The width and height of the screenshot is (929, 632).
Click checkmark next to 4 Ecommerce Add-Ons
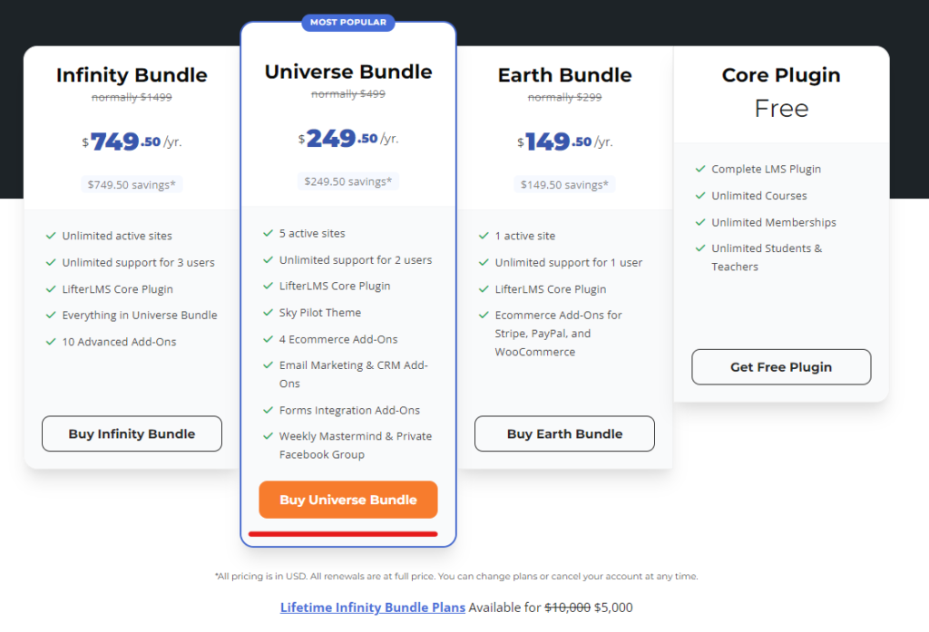point(268,339)
